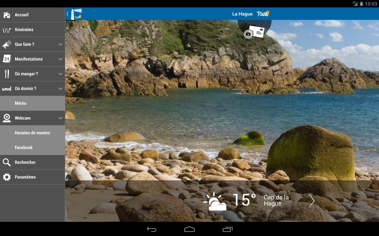Image resolution: width=379 pixels, height=236 pixels.
Task: Select the Où dormir ? label
Action: click(26, 89)
